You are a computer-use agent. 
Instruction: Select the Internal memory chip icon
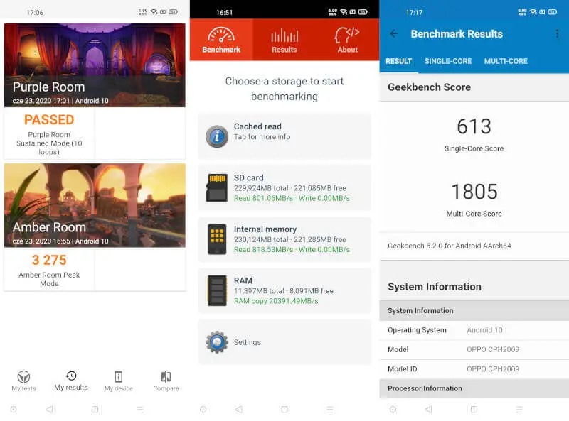(217, 239)
